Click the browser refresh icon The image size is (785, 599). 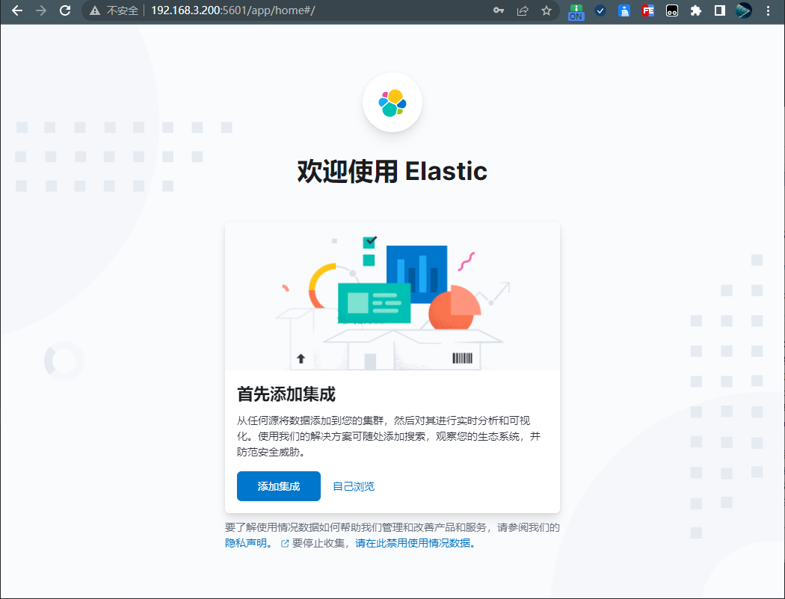coord(65,11)
